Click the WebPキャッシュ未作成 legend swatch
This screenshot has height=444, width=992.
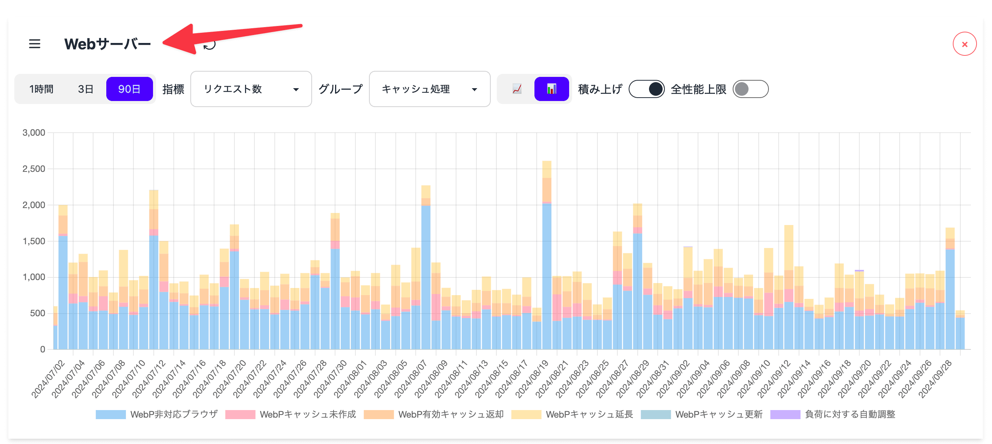coord(240,415)
